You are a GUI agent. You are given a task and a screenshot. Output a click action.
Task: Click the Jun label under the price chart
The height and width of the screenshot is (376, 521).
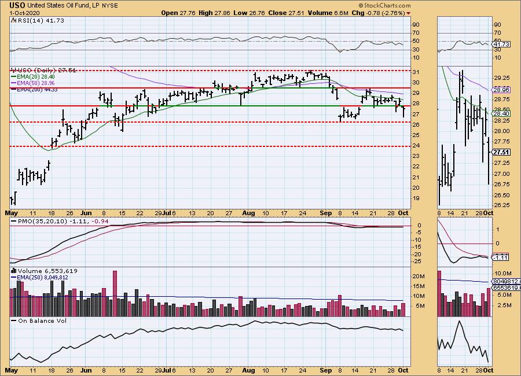point(86,213)
